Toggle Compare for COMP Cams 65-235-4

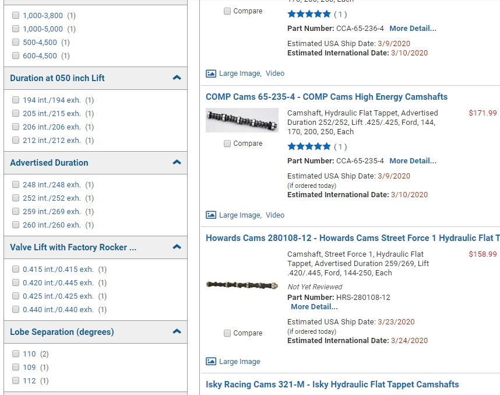pyautogui.click(x=227, y=144)
